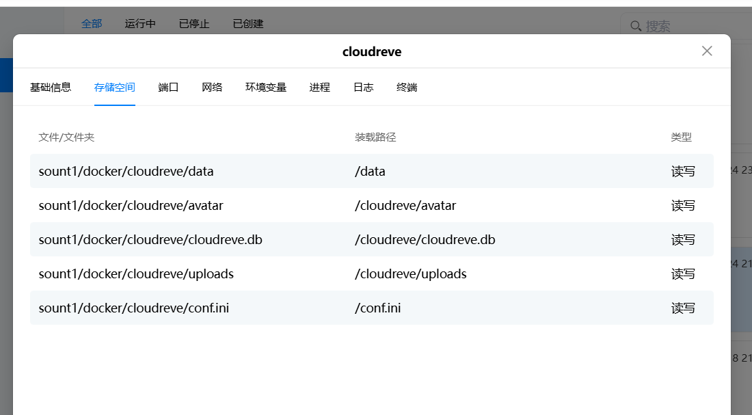Image resolution: width=752 pixels, height=415 pixels.
Task: Click the /cloudreve/avatar mount path
Action: tap(405, 206)
